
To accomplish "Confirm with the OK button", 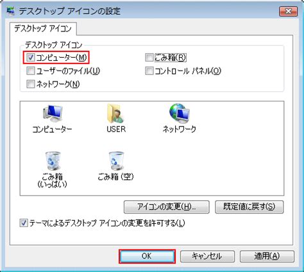I will [147, 256].
